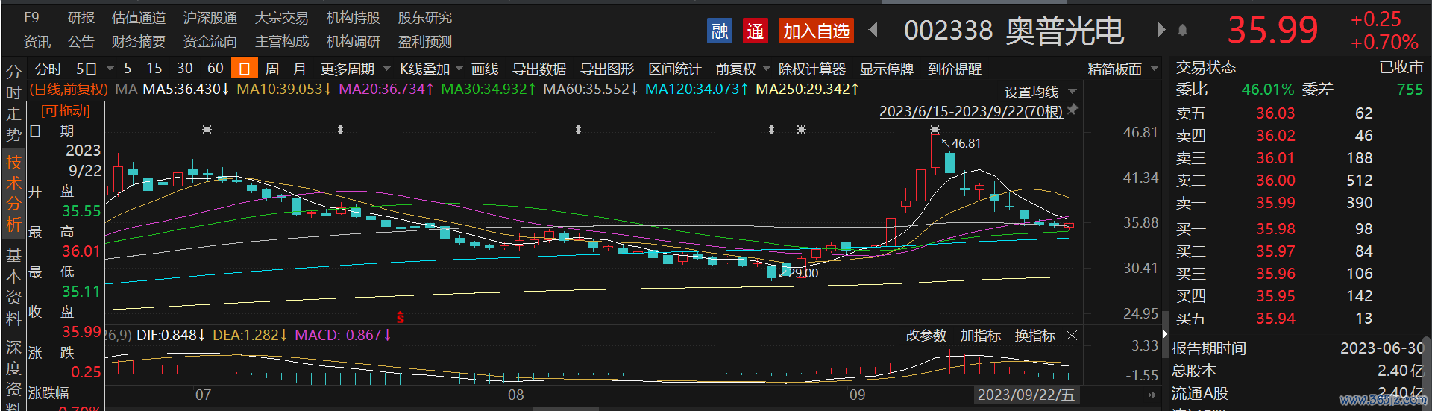
Task: Click the first starburst event marker in July
Action: (x=207, y=130)
